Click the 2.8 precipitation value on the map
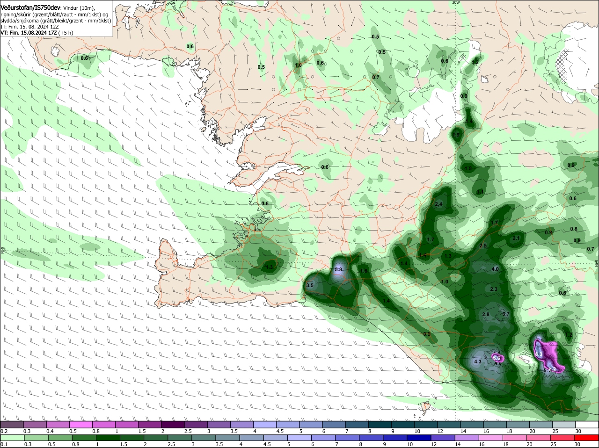 (x=486, y=315)
